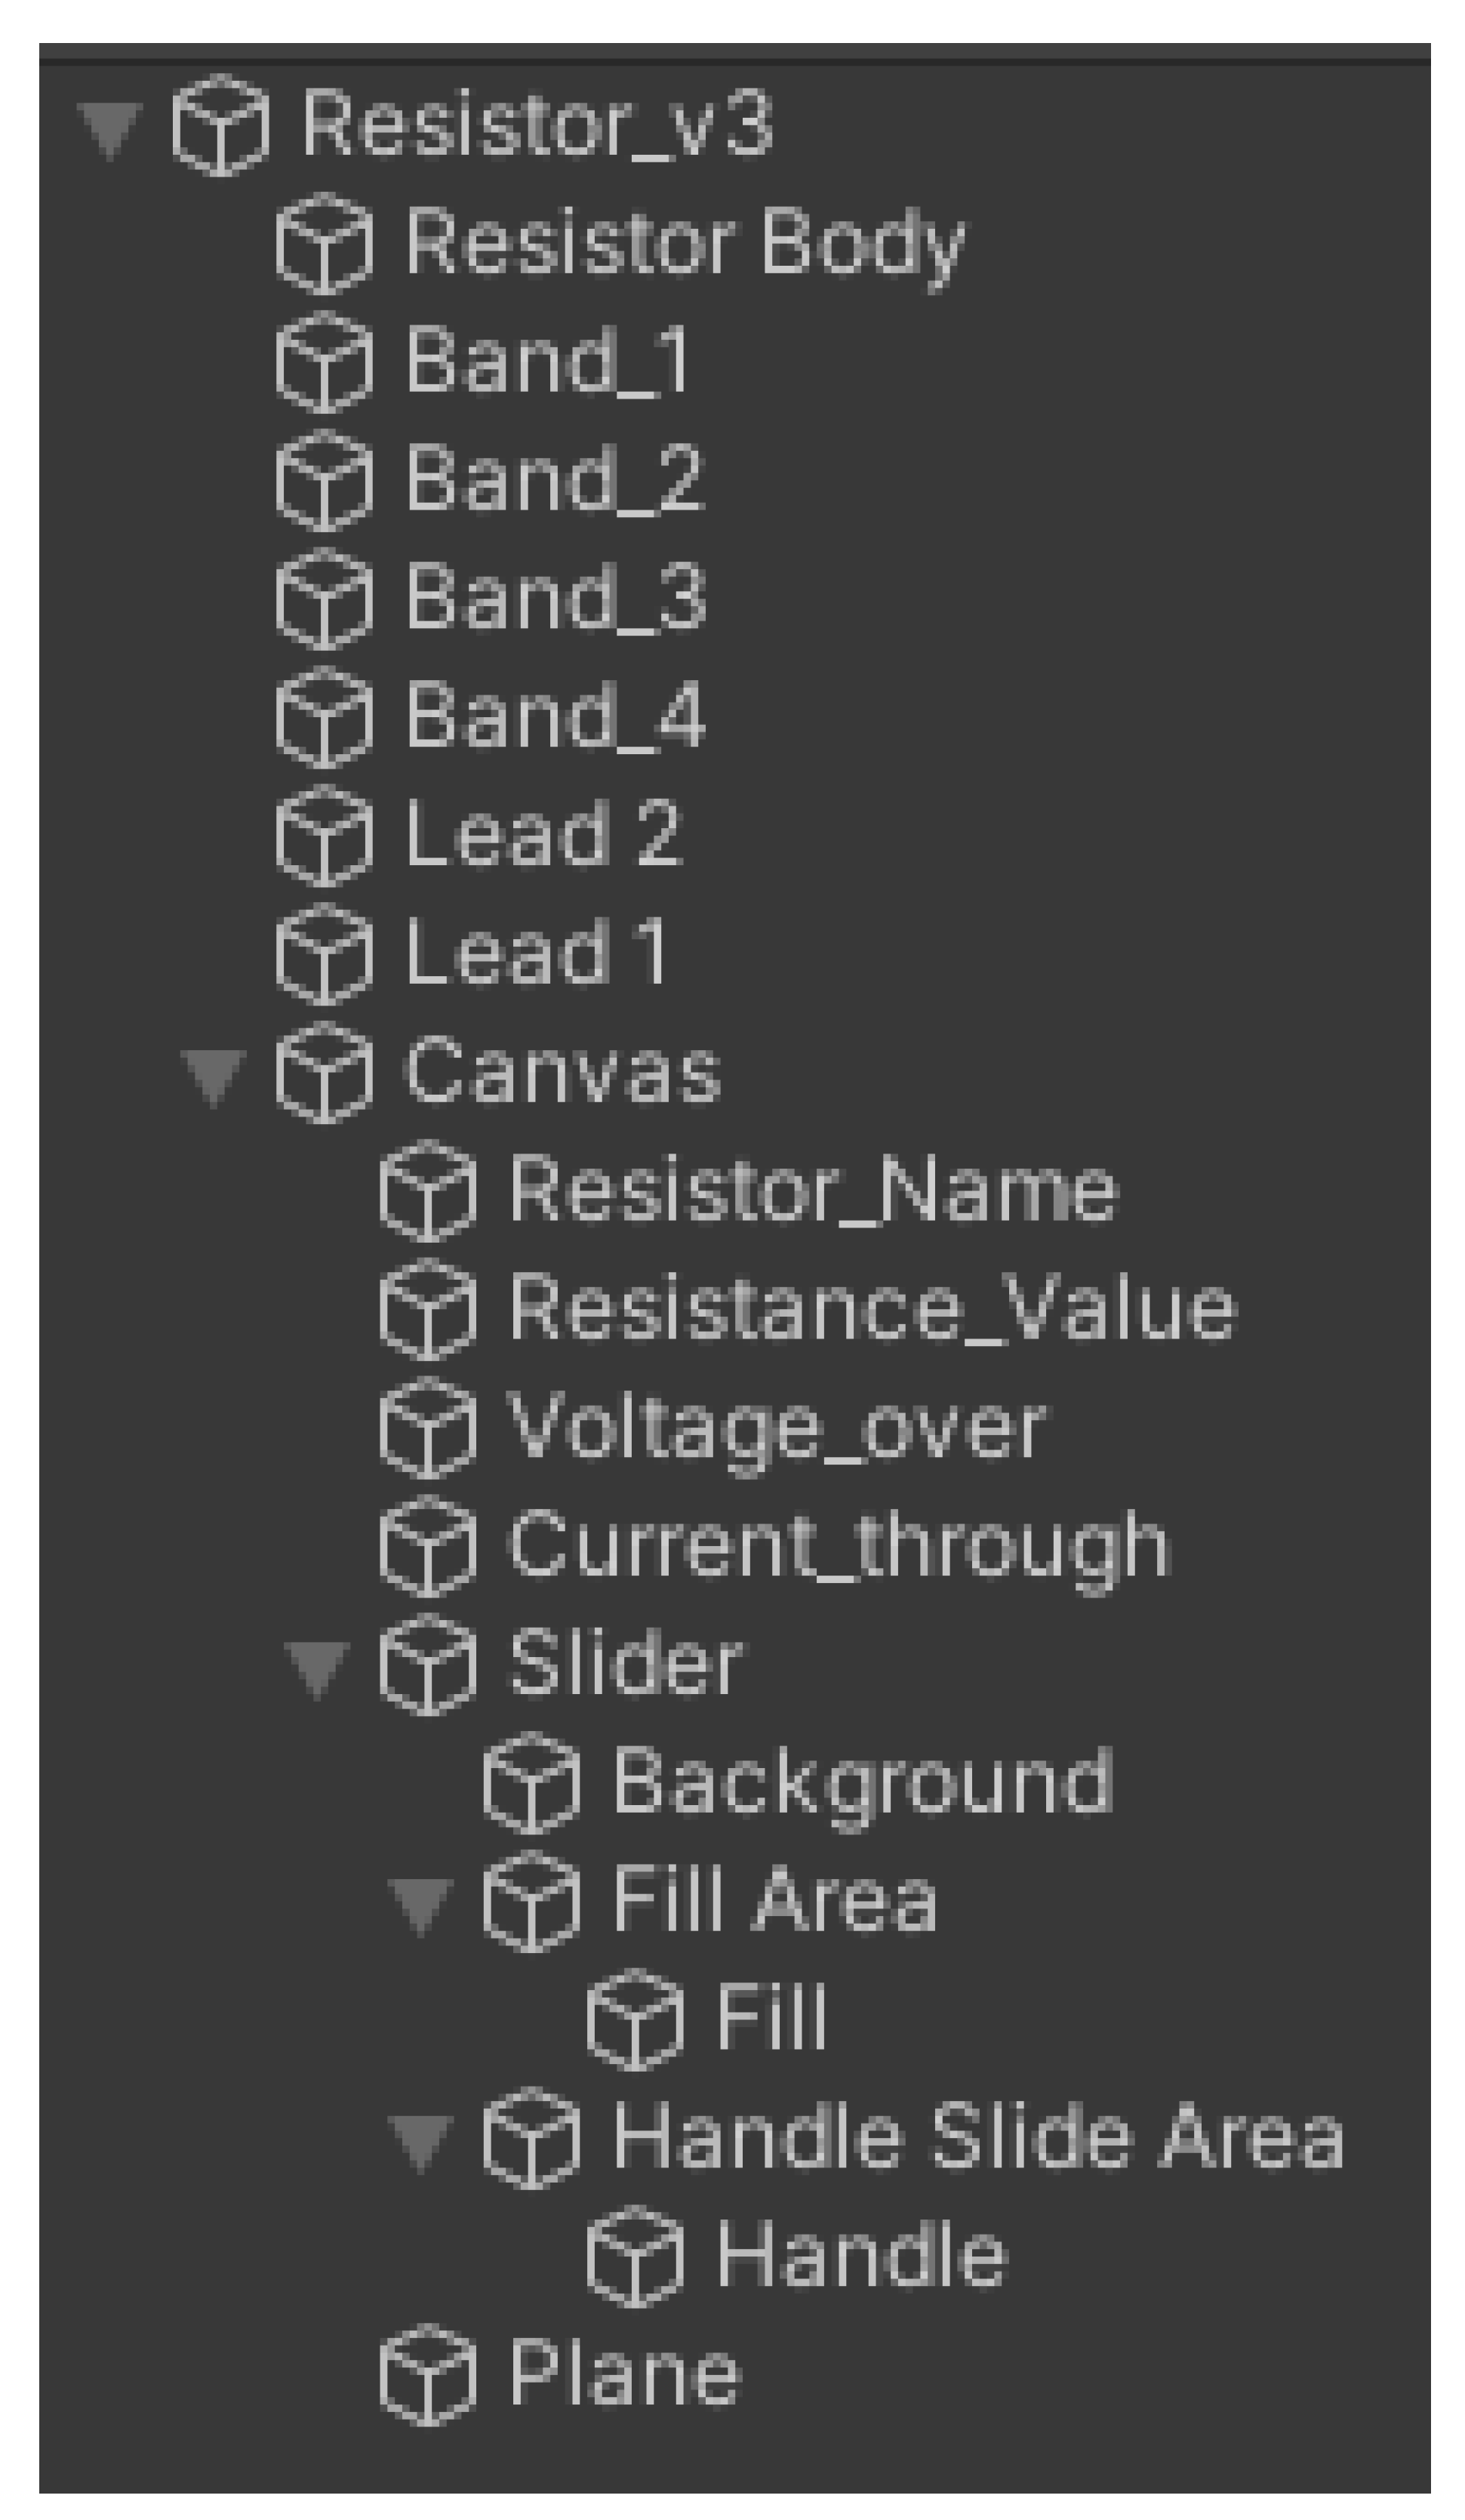Click the cube icon beside Resistor_v3
The height and width of the screenshot is (2520, 1465).
221,126
